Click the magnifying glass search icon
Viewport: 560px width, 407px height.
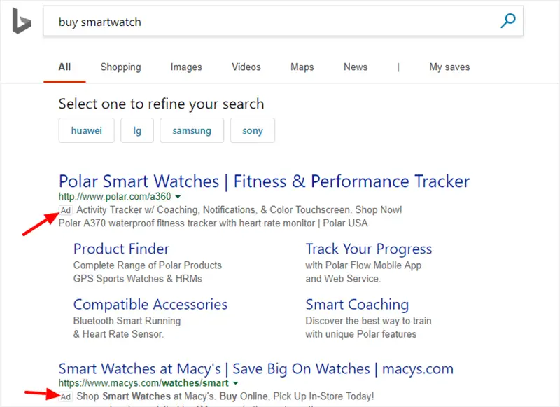tap(508, 21)
